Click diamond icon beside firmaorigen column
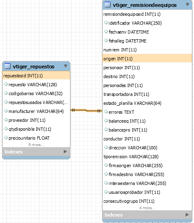The width and height of the screenshot is (194, 223). (106, 165)
